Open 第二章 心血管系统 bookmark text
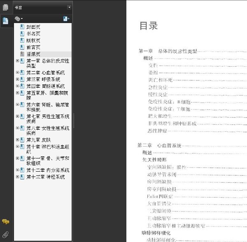 tap(46, 72)
